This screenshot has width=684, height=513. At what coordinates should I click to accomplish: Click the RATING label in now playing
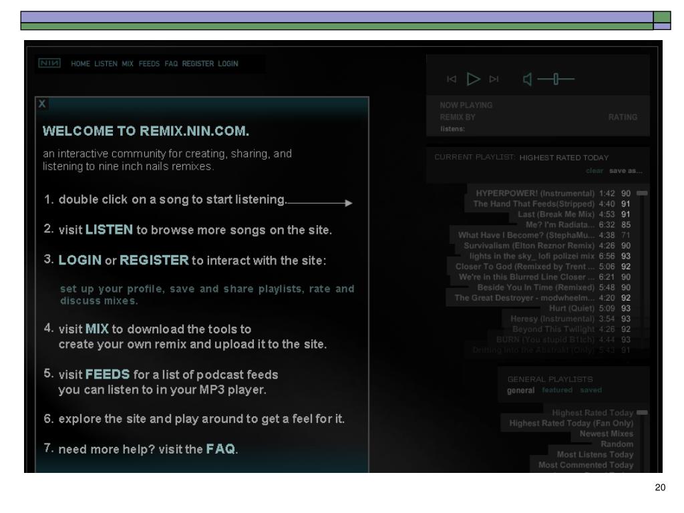click(x=623, y=118)
